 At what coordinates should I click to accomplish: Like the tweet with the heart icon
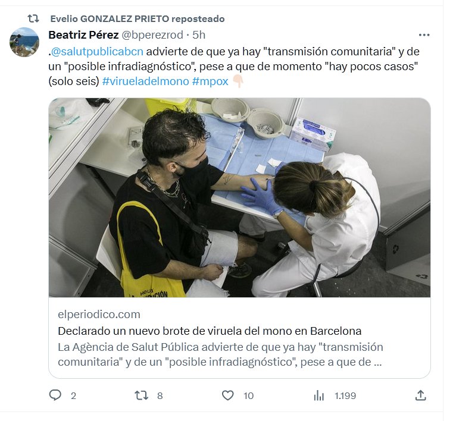coord(228,395)
